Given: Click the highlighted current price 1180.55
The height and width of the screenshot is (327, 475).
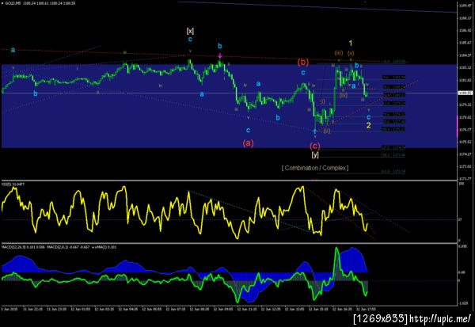Looking at the screenshot, I should point(465,93).
